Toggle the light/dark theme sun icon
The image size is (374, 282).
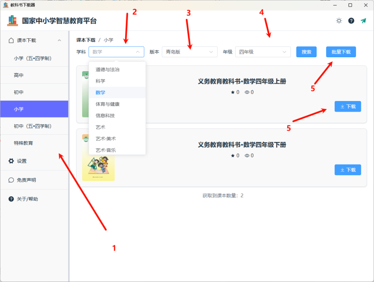coord(339,21)
